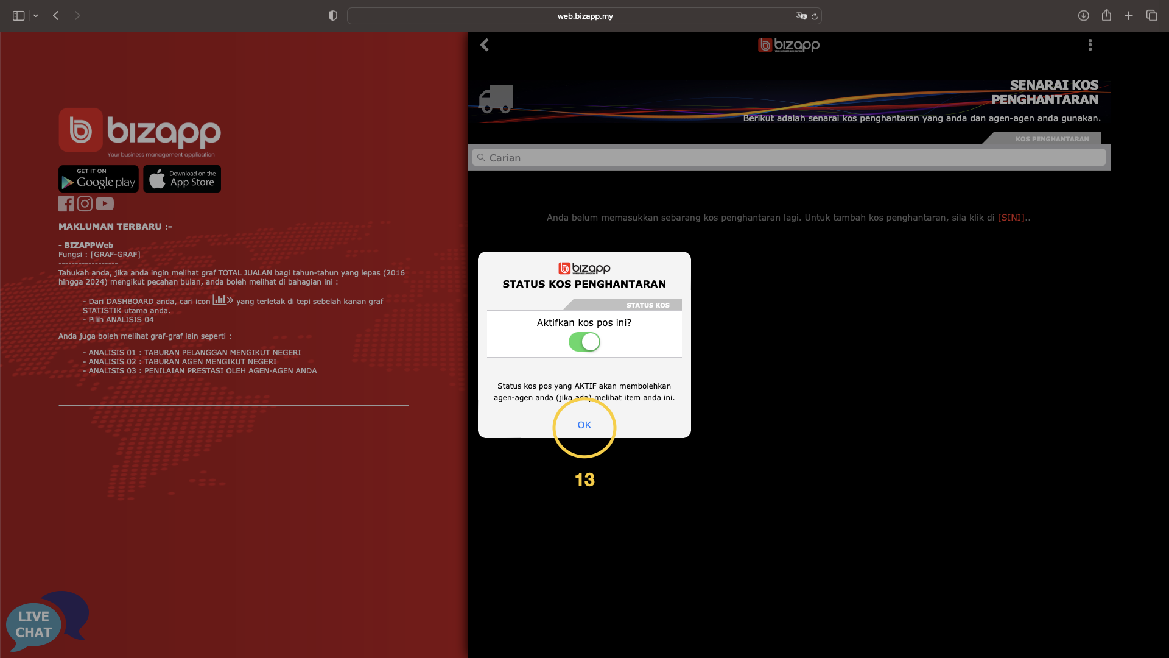Visit the Bizapp YouTube icon

pyautogui.click(x=105, y=203)
